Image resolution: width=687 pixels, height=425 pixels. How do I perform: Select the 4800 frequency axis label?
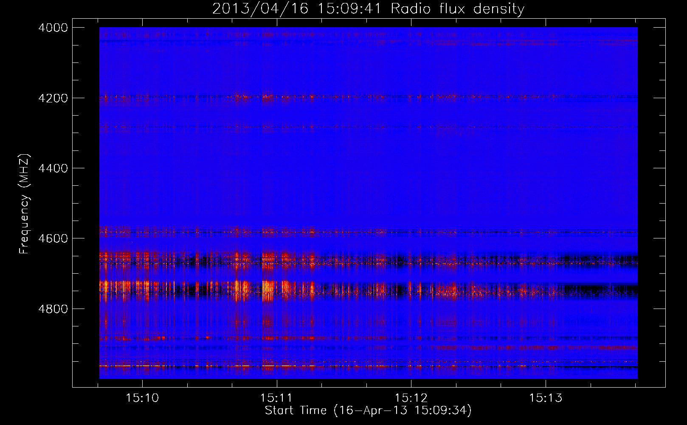pyautogui.click(x=53, y=309)
